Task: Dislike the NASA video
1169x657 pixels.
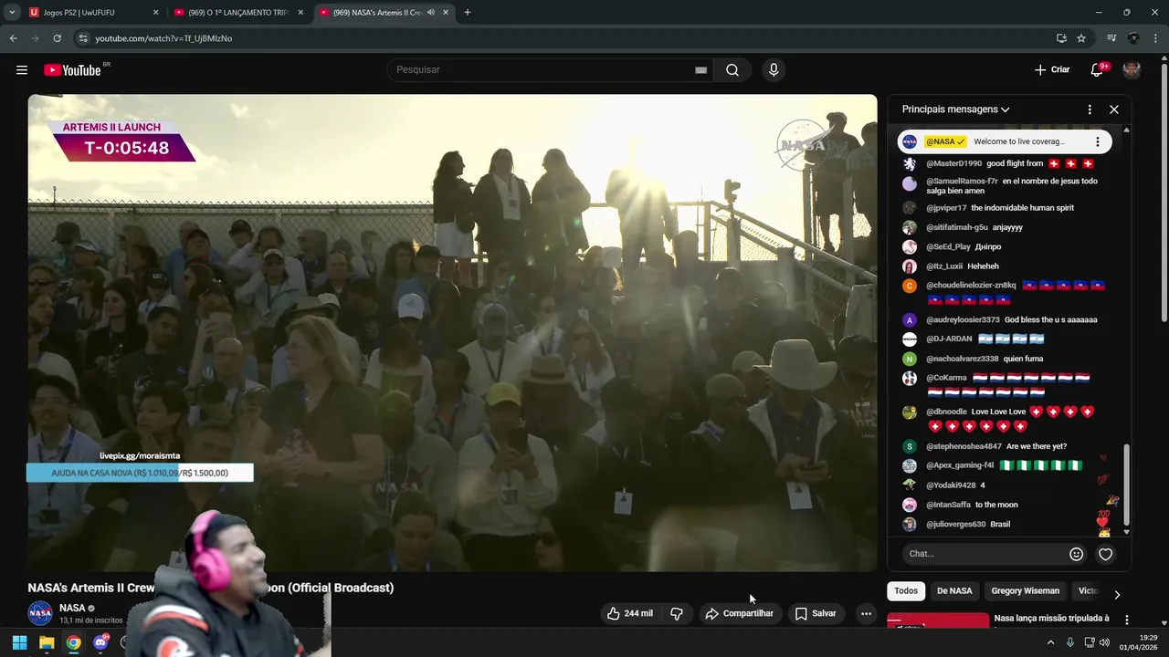Action: coord(677,613)
